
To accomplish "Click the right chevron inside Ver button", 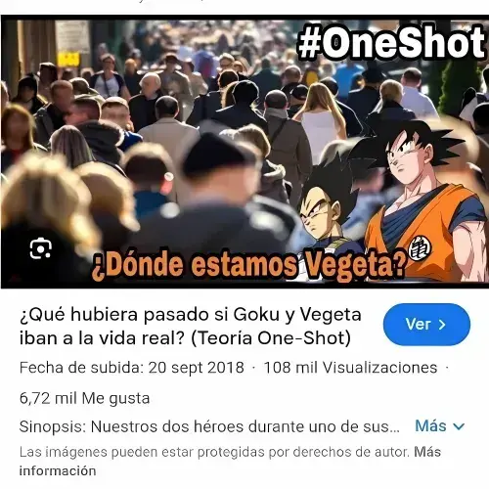I will [x=442, y=325].
